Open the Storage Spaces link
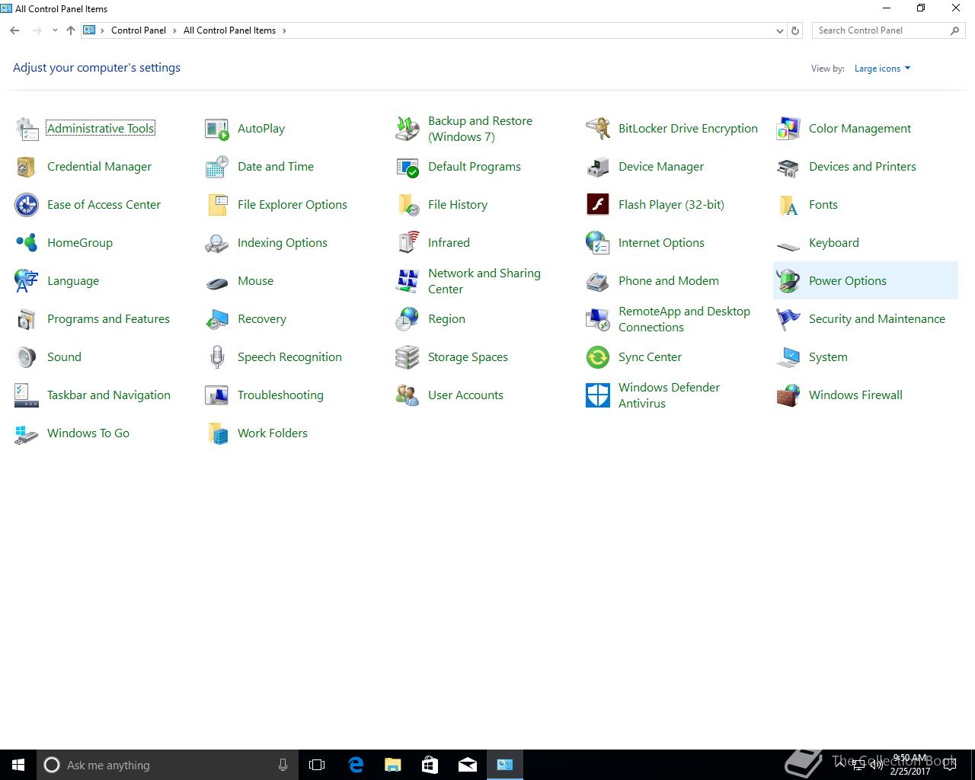The width and height of the screenshot is (975, 780). click(x=468, y=357)
